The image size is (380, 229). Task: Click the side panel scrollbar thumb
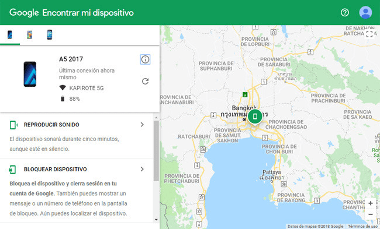(156, 151)
